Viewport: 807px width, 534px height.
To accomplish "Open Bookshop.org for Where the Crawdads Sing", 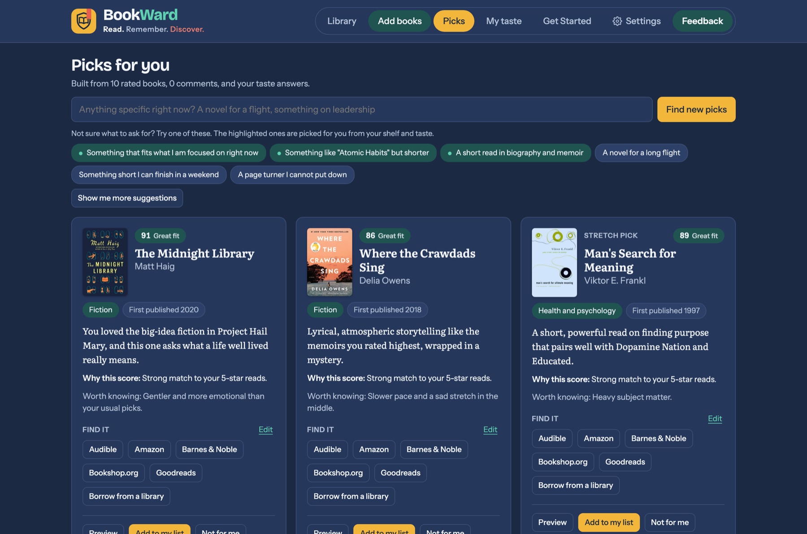I will [x=338, y=473].
